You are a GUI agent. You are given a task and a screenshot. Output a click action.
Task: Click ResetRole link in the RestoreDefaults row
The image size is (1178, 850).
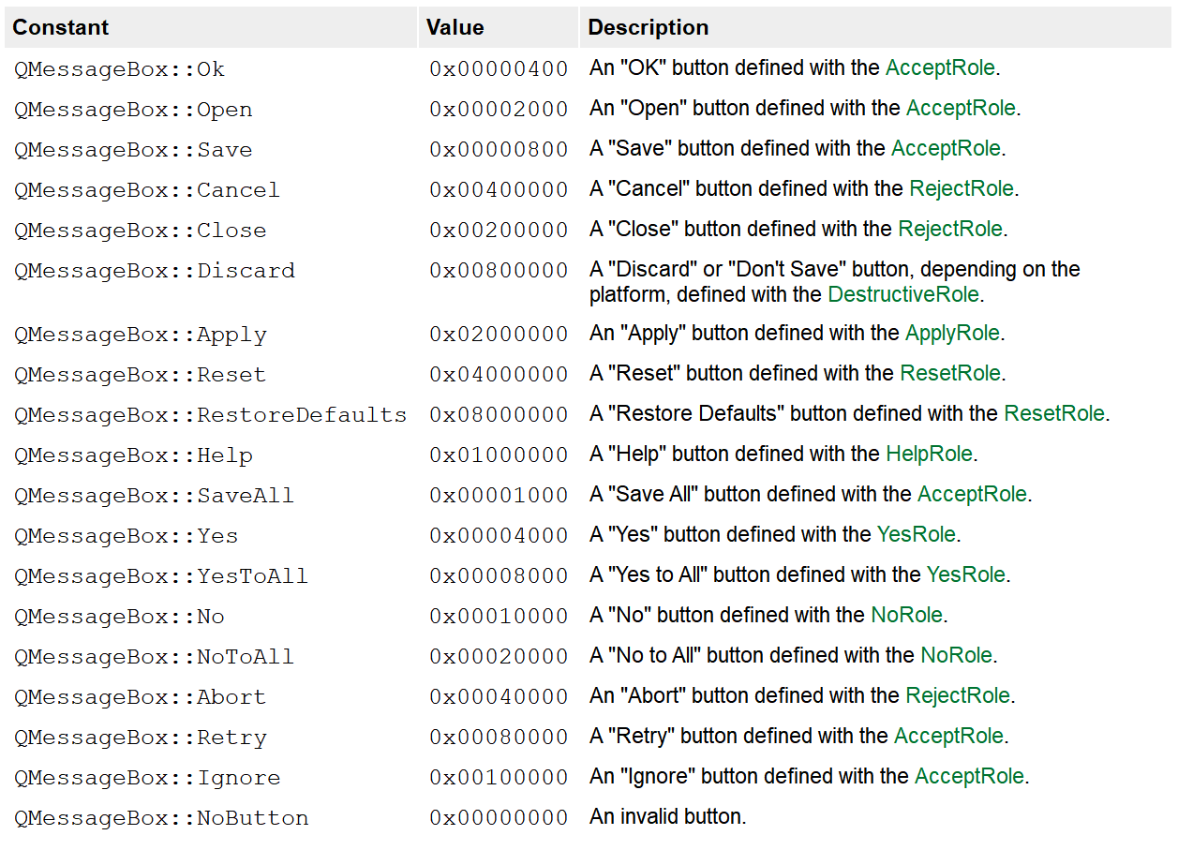pyautogui.click(x=1054, y=413)
